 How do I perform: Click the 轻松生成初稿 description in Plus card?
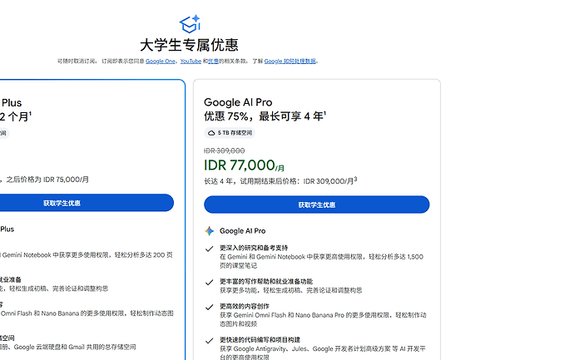click(x=54, y=288)
